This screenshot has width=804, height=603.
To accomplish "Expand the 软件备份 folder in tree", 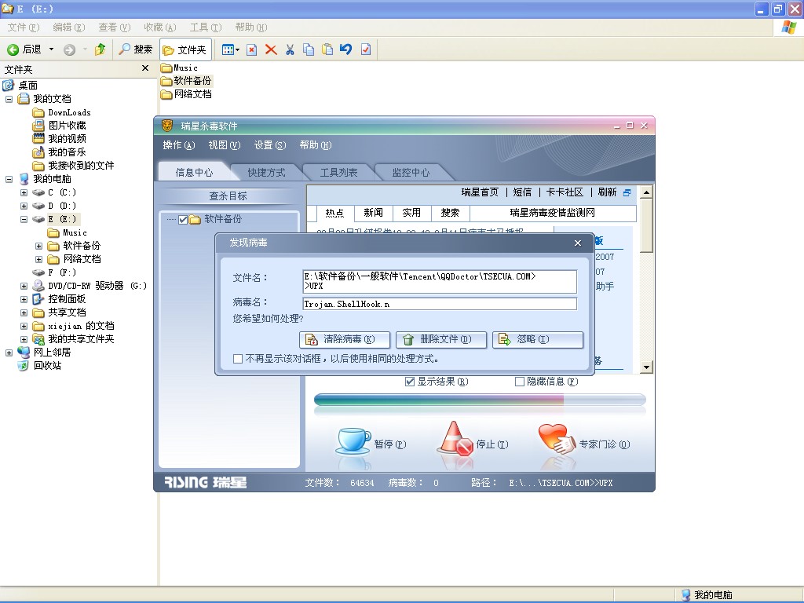I will (x=38, y=246).
